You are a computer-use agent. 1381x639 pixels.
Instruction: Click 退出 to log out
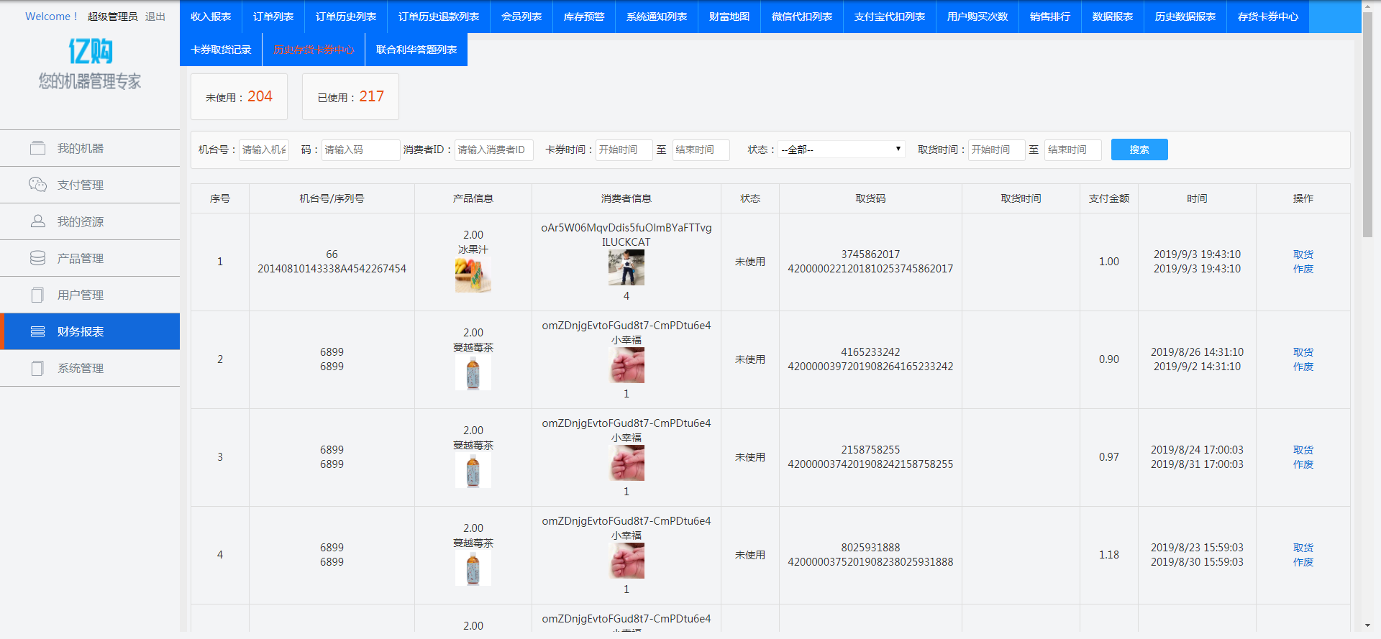[155, 17]
